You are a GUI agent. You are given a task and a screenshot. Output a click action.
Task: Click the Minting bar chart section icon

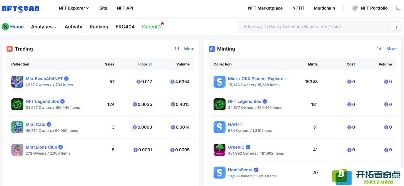click(212, 49)
